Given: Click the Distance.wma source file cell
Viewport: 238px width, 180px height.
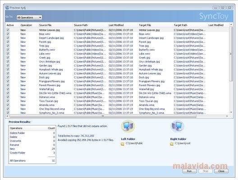Looking at the screenshot, I should tap(47, 97).
